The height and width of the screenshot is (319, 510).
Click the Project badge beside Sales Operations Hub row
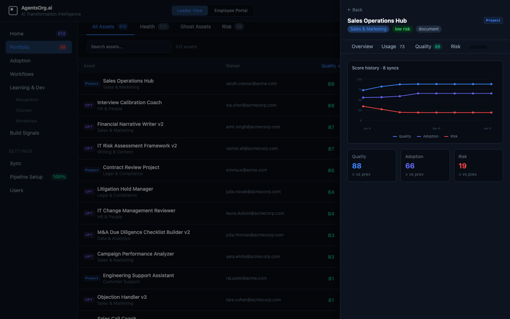(x=92, y=84)
